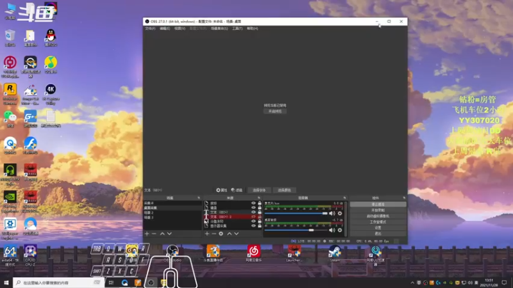Open the 视图(V) menu
The image size is (513, 288).
180,28
